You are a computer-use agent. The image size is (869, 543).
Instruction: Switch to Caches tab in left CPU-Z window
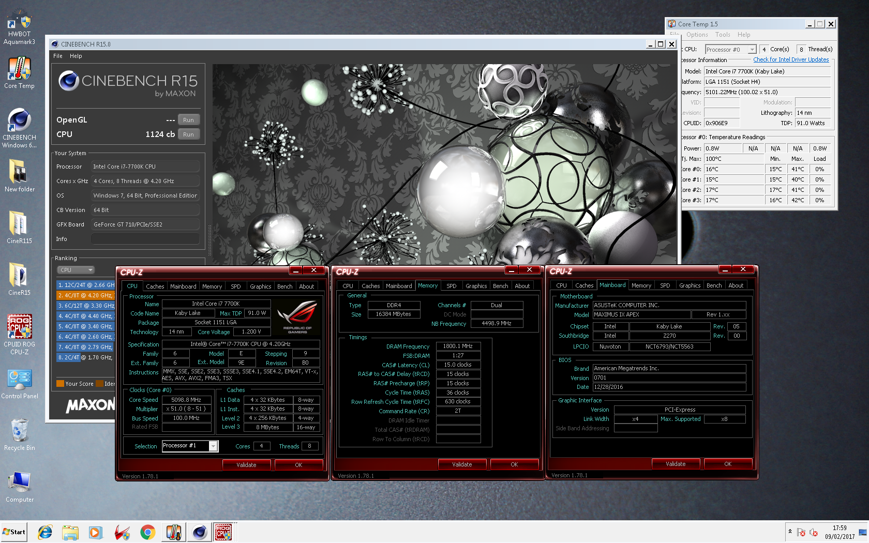155,286
